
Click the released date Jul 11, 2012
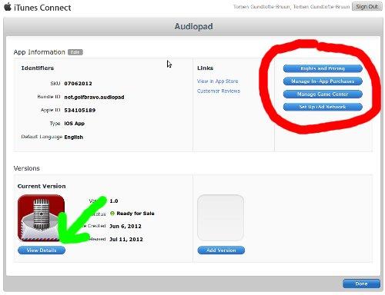(x=126, y=240)
